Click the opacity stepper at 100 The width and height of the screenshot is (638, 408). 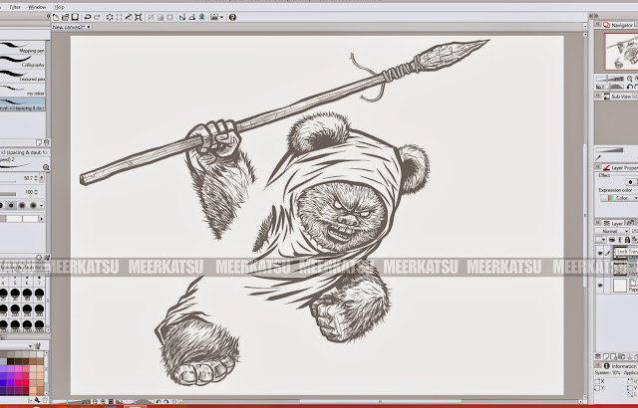point(36,192)
